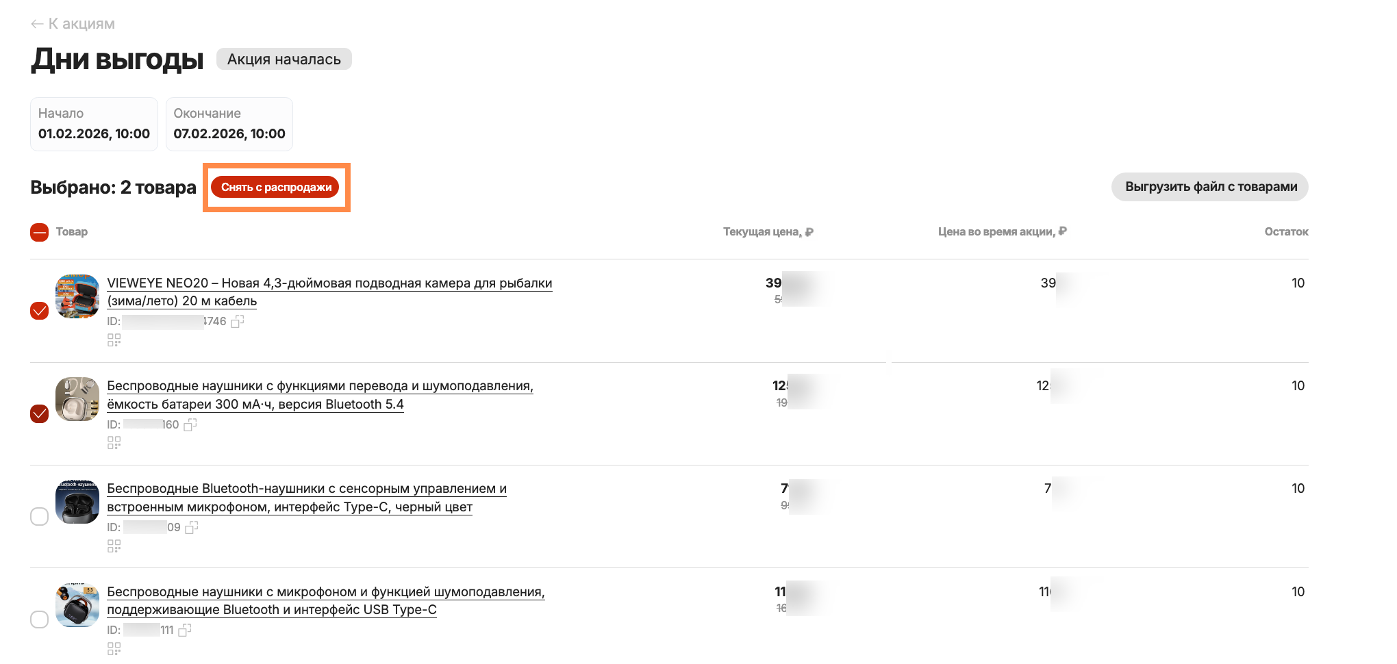Open QR code icon under USB Type-C earbuds

click(114, 648)
